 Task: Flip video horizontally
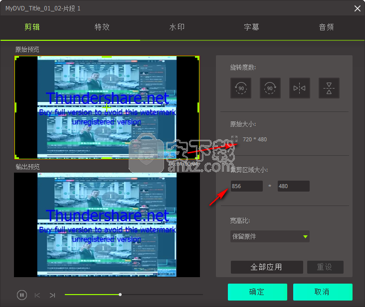tap(299, 88)
